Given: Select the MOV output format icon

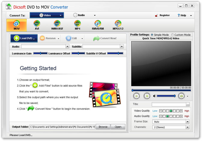Looking at the screenshot, I should click(17, 25).
